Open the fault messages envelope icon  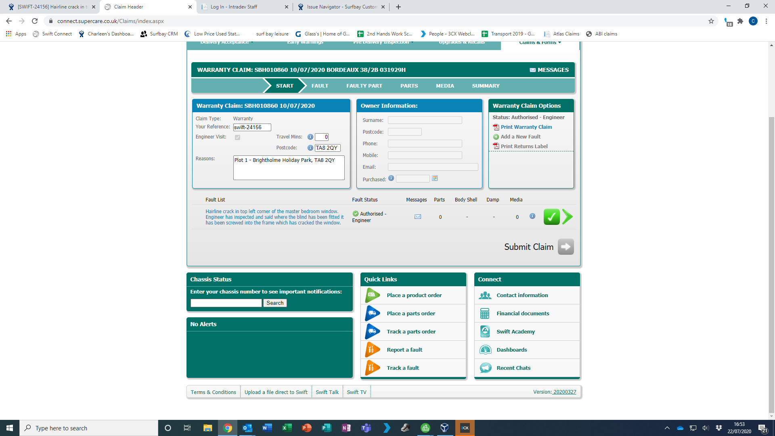[x=418, y=217]
